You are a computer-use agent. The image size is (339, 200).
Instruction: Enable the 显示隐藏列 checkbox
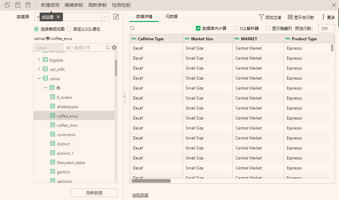[268, 29]
